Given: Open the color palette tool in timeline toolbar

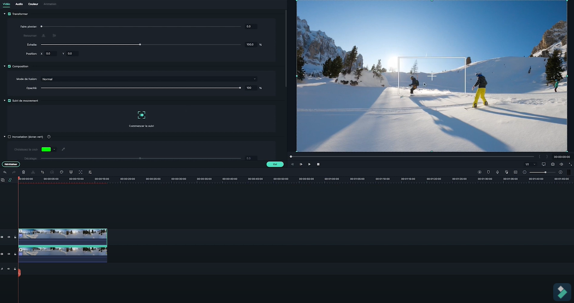Looking at the screenshot, I should point(61,172).
